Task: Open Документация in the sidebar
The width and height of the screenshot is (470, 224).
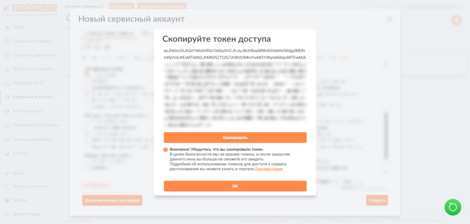Action: [26, 214]
